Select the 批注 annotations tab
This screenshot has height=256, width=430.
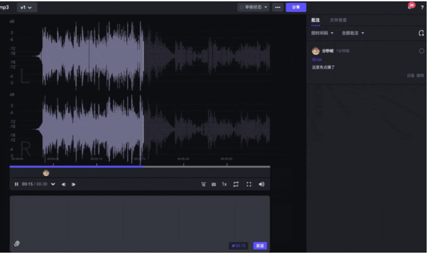(316, 20)
